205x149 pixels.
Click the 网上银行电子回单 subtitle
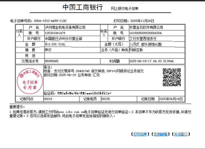[125, 9]
